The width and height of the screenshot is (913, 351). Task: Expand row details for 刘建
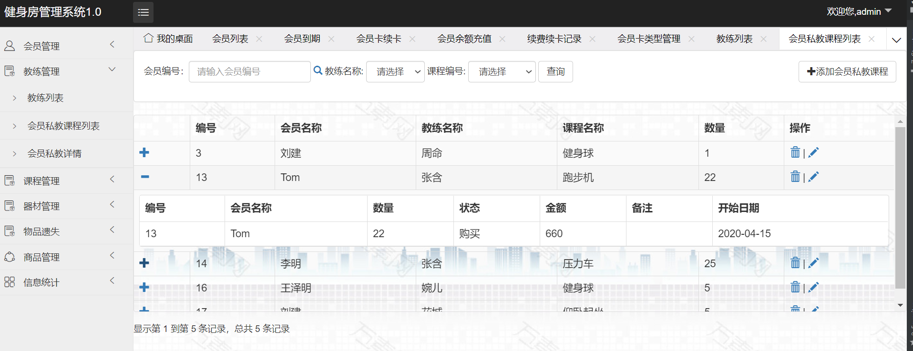click(x=144, y=152)
